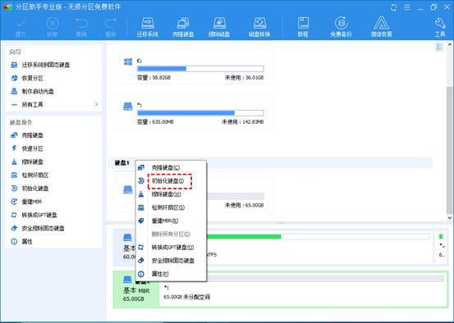Choose 属性(P) from the context menu

coord(160,274)
